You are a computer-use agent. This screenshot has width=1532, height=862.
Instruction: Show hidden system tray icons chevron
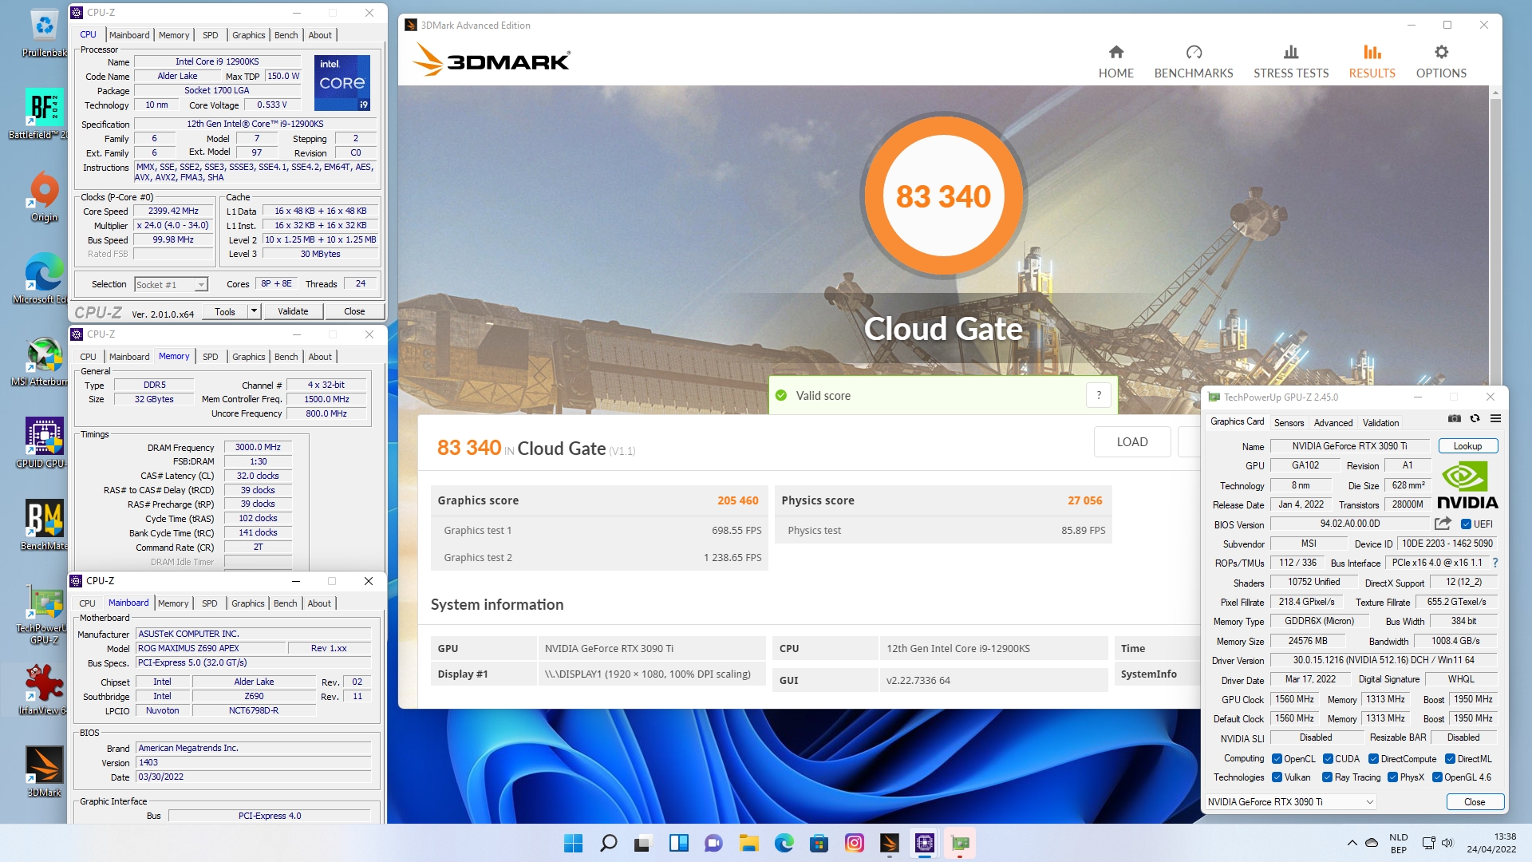[x=1352, y=843]
